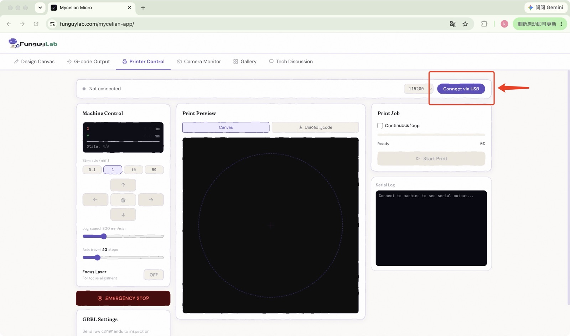Click Connect via USB

(x=461, y=89)
